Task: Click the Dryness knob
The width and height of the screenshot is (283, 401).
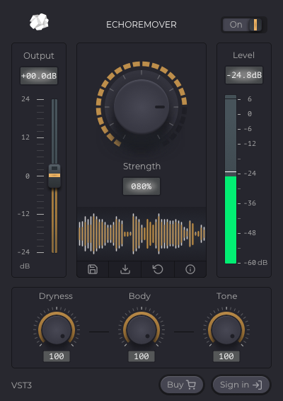Action: 57,330
